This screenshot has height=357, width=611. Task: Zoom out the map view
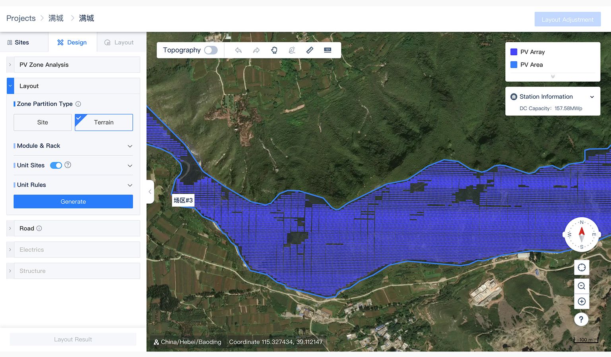pyautogui.click(x=581, y=286)
